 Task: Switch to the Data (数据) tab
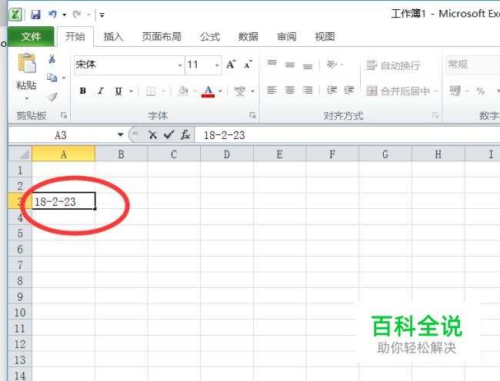(x=248, y=37)
